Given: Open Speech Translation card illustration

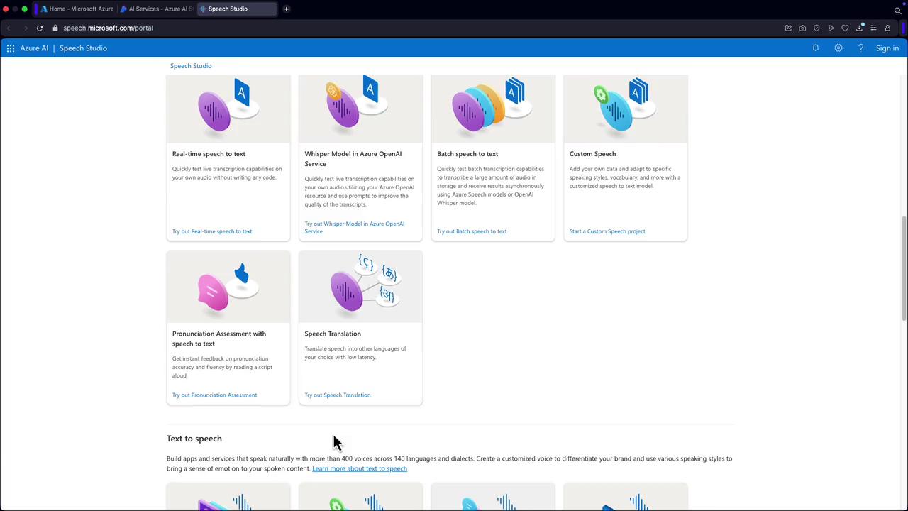Looking at the screenshot, I should (x=360, y=287).
